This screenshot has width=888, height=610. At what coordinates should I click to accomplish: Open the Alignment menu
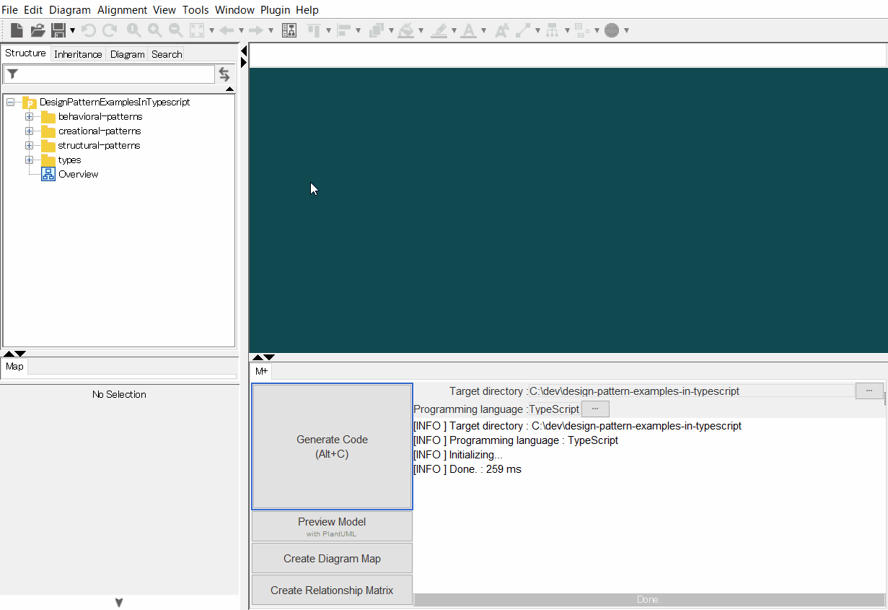pos(122,10)
